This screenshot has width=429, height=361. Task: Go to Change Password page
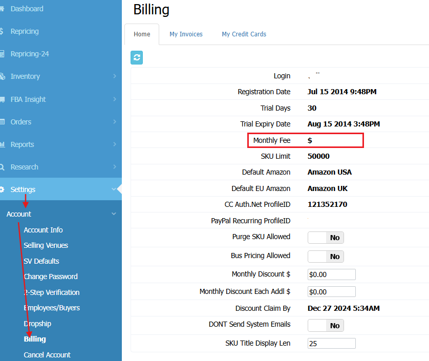pos(51,277)
